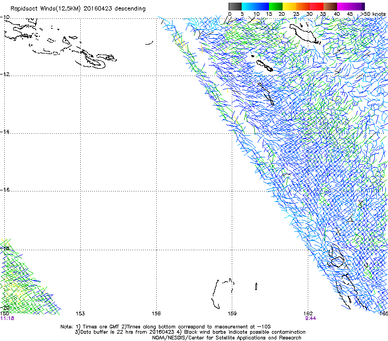Click the 'NOAA/NESDIS/Center for Satellite Applications and Research' credit
The image size is (388, 341).
227,338
